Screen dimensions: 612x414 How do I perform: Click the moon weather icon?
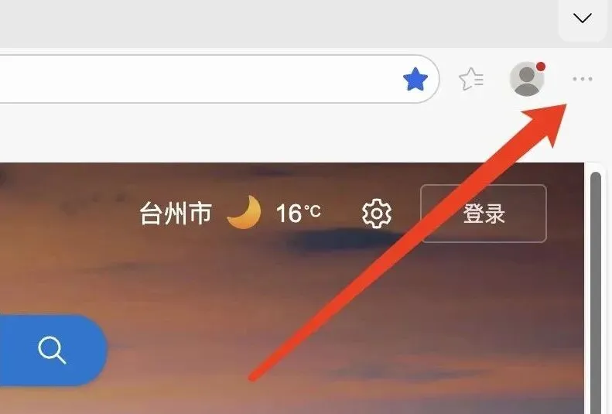pyautogui.click(x=244, y=212)
